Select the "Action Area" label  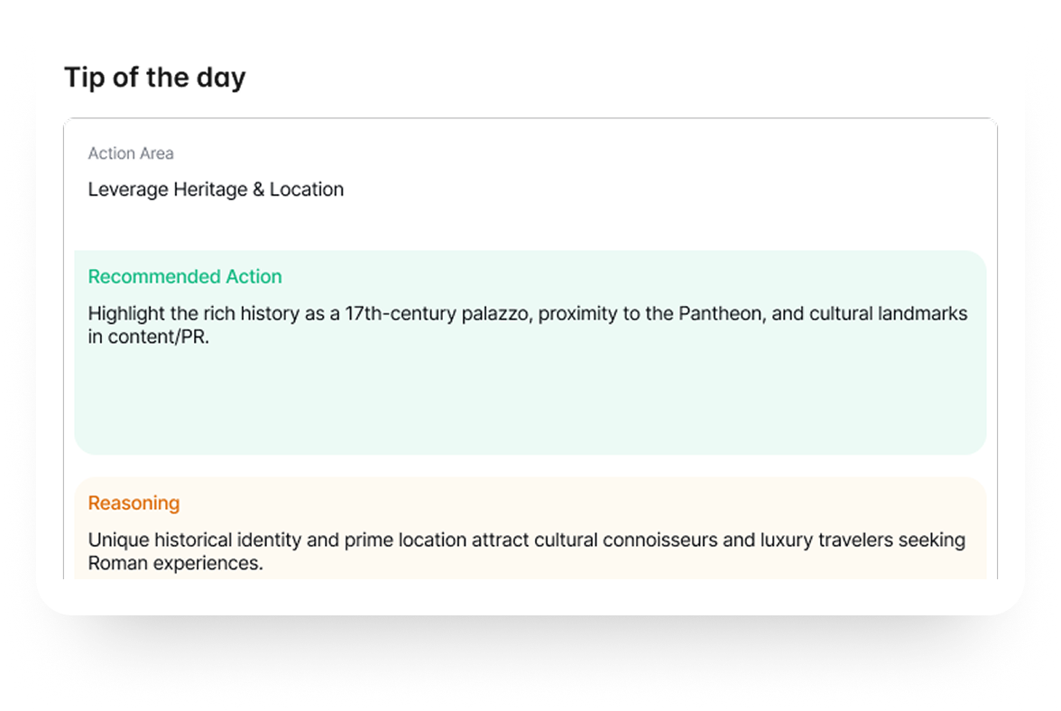(131, 153)
